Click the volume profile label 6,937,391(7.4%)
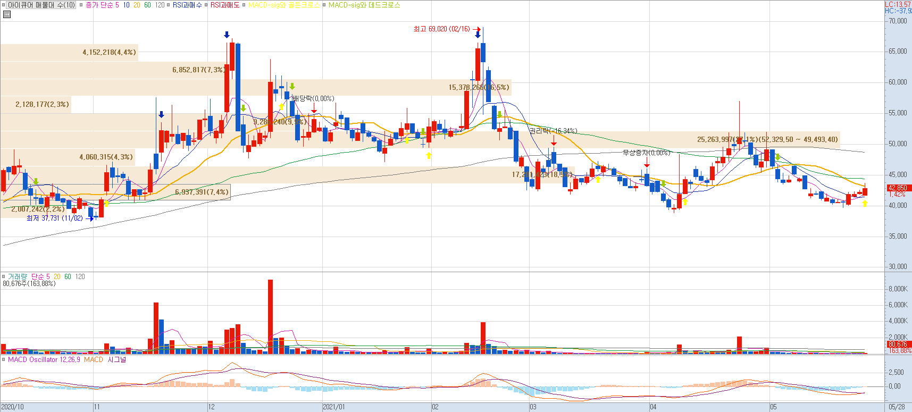The image size is (912, 412). (202, 192)
